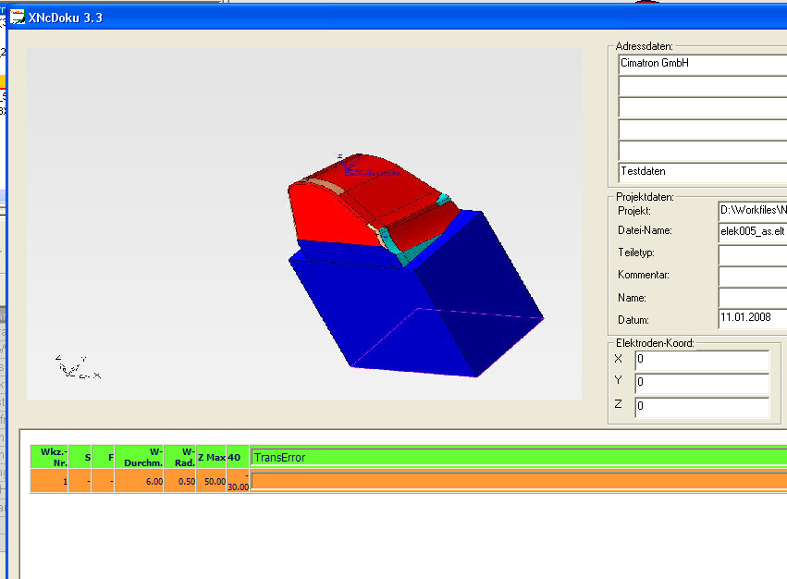Click the F column header
787x579 pixels.
[103, 457]
